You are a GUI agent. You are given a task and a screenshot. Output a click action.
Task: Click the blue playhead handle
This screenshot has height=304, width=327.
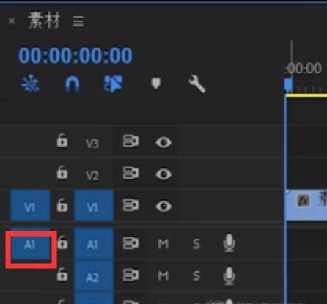(288, 85)
